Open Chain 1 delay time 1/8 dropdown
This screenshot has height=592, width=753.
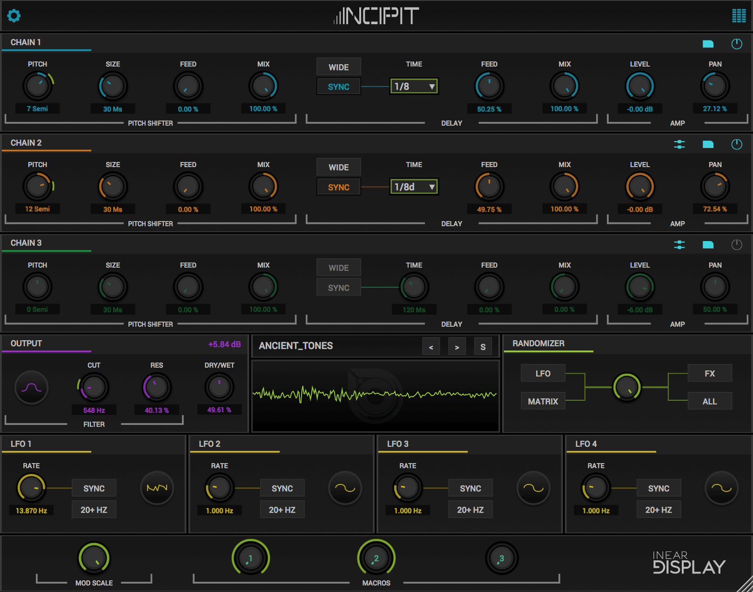click(414, 86)
